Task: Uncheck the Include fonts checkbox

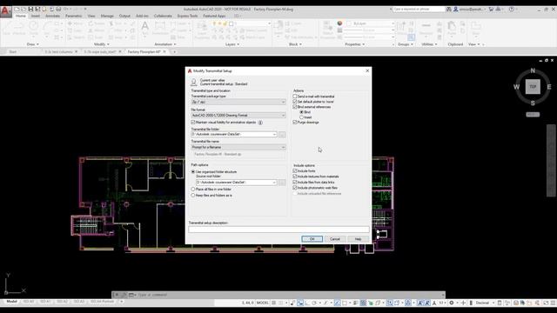Action: pos(295,170)
